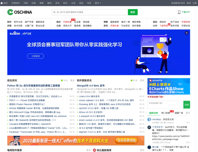Viewport: 198px width, 152px height.
Task: Select first green carousel dot in 综合资讯
Action: pos(62,81)
